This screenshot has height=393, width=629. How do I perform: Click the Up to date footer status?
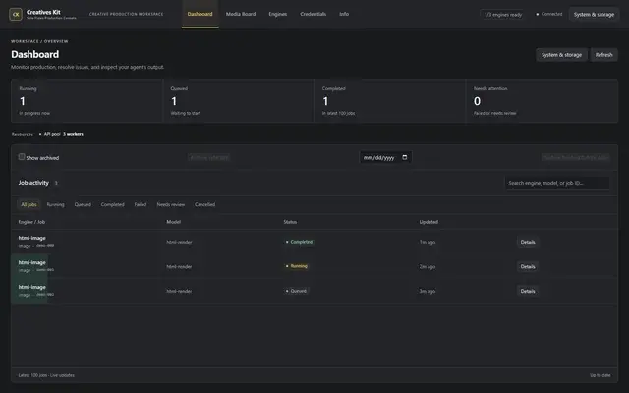(x=600, y=375)
